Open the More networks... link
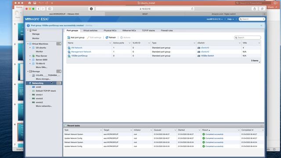Image resolution: width=281 pixels, height=158 pixels. point(44,106)
